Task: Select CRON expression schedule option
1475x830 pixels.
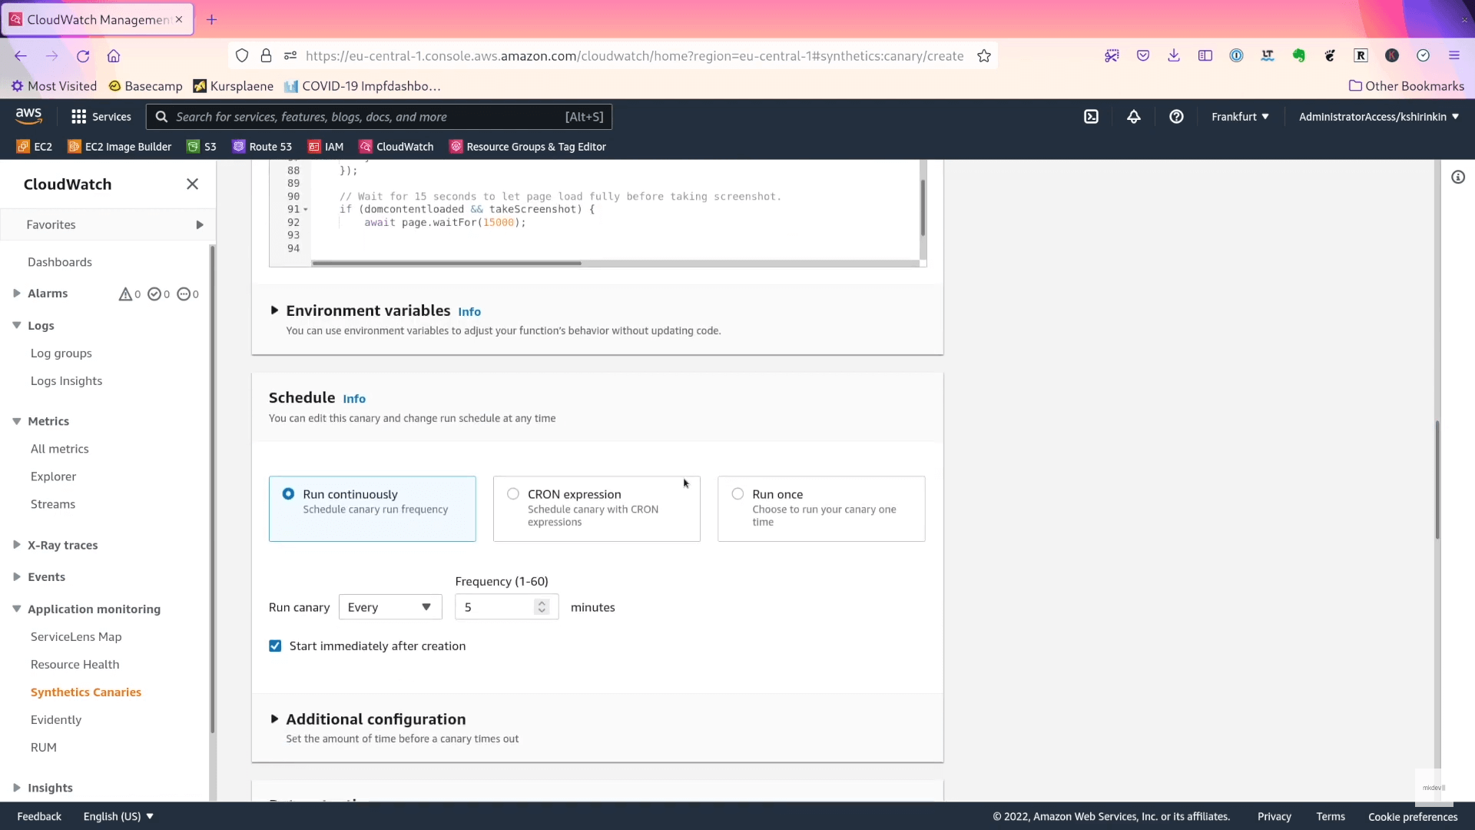Action: (x=512, y=493)
